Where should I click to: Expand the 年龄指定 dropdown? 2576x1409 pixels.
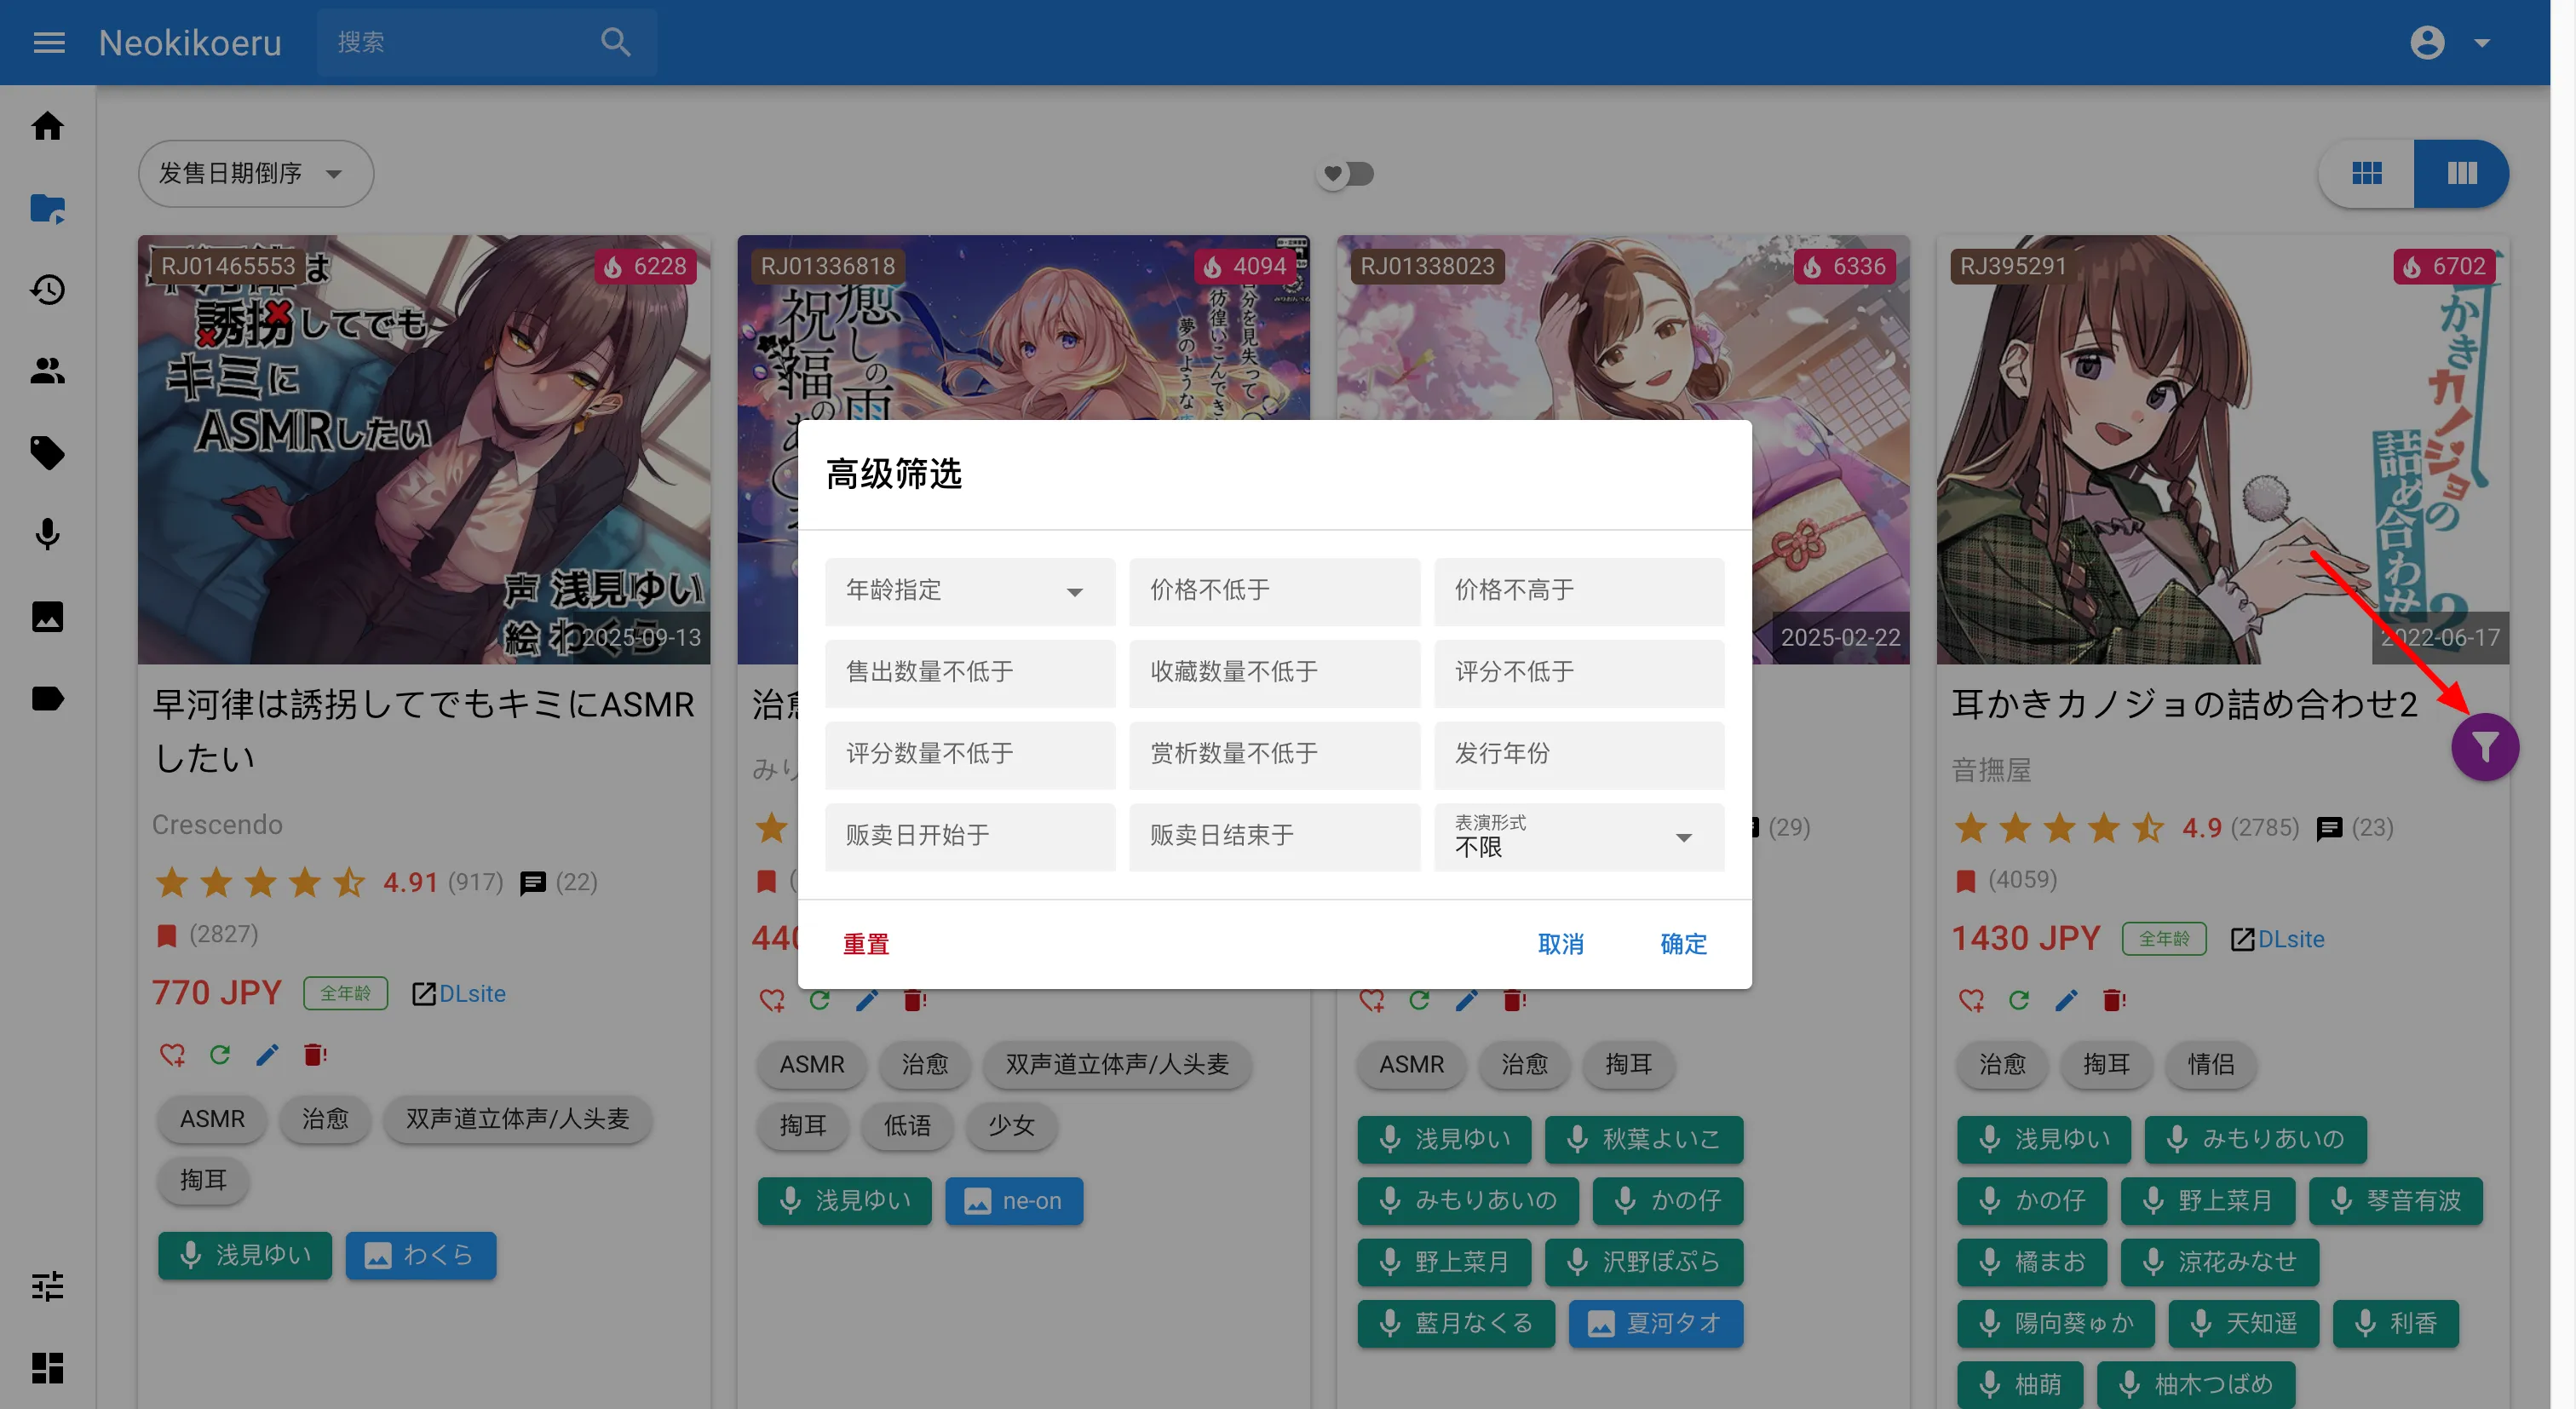click(970, 591)
